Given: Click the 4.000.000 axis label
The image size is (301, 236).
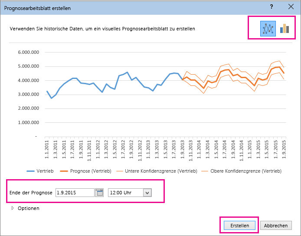Looking at the screenshot, I should pyautogui.click(x=29, y=80).
